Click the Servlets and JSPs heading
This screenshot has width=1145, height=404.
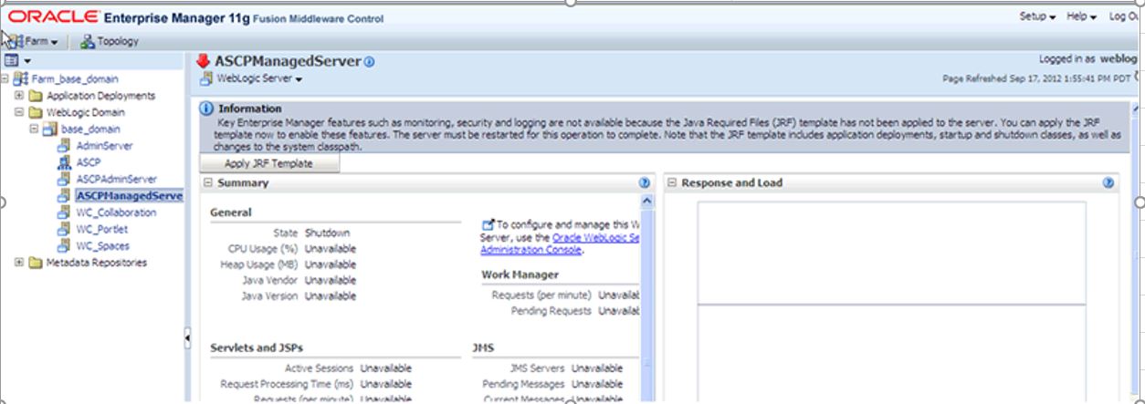[257, 347]
